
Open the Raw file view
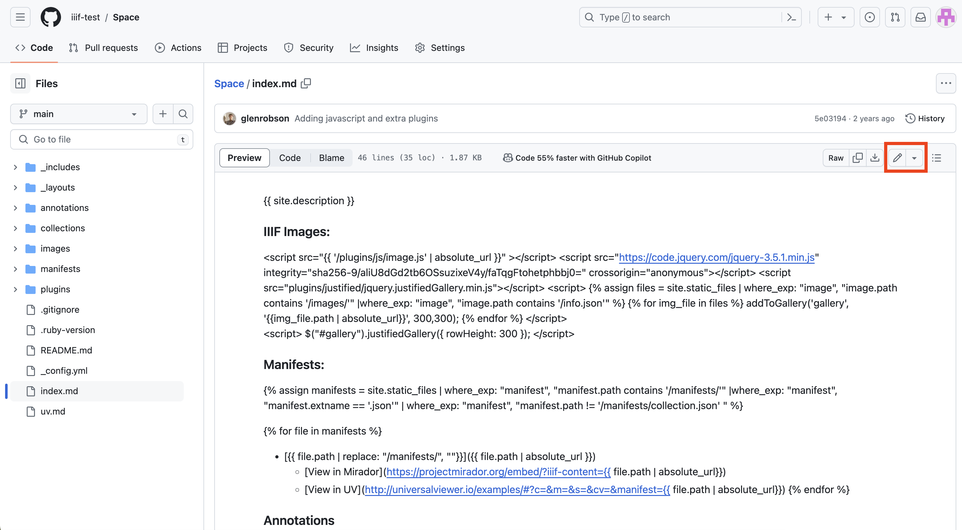pos(836,158)
